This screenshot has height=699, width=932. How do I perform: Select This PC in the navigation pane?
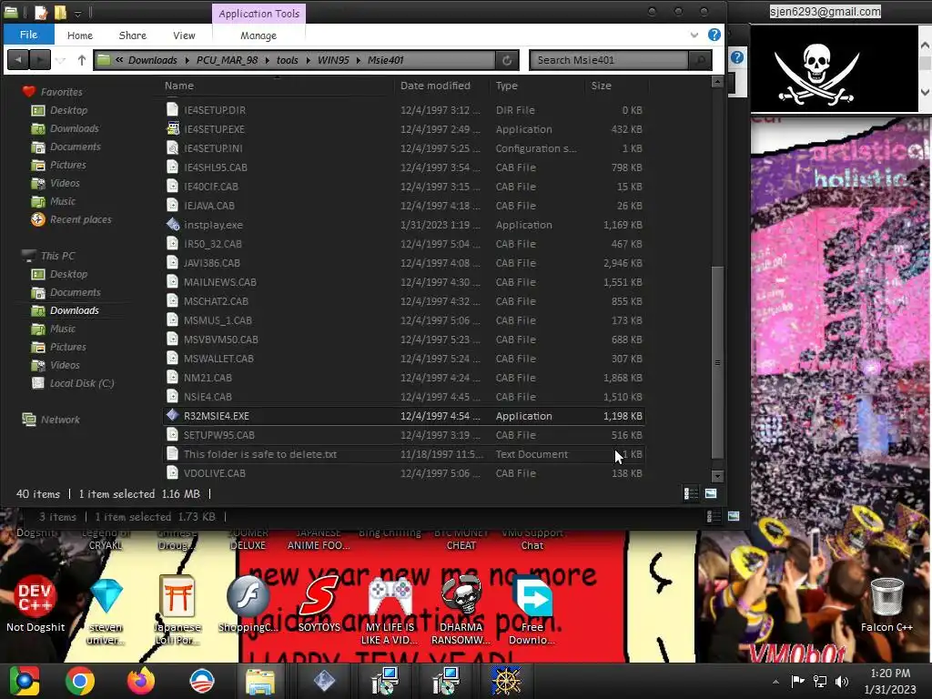tap(57, 256)
